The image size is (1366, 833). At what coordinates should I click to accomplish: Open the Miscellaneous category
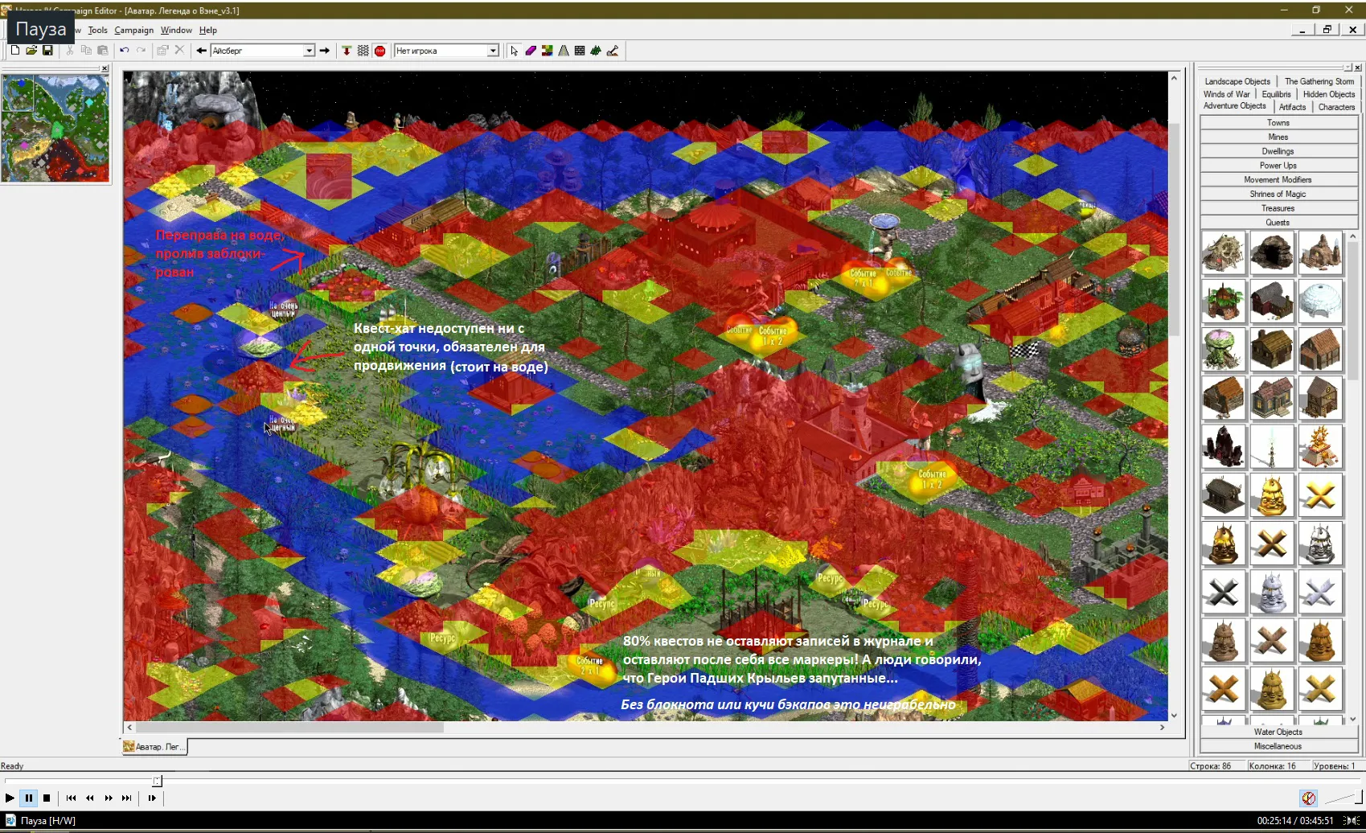point(1278,746)
